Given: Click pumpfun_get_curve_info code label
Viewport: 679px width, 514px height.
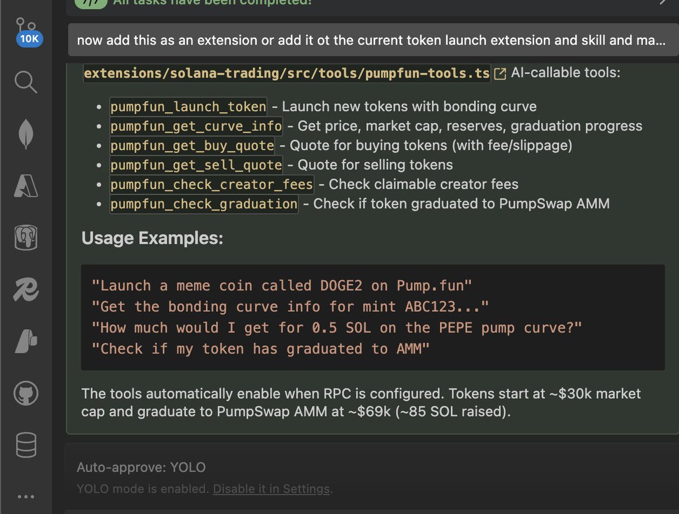Looking at the screenshot, I should (196, 126).
